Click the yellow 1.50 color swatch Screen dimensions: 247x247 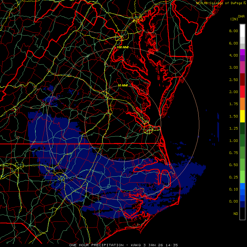[x=242, y=116]
